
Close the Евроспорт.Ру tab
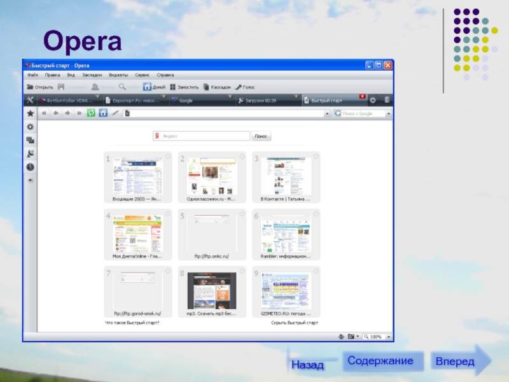(x=164, y=97)
